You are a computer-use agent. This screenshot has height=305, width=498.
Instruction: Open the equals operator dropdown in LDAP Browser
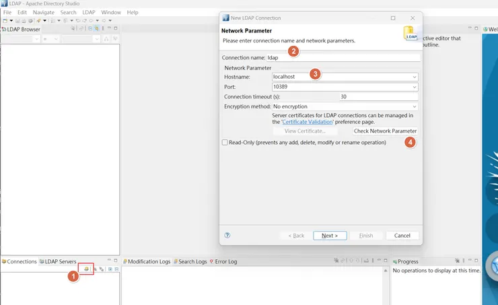56,39
